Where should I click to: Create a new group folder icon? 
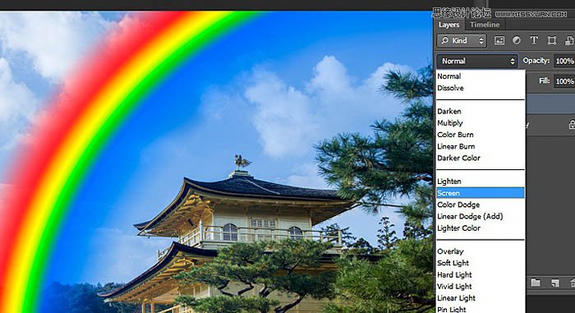[x=536, y=282]
